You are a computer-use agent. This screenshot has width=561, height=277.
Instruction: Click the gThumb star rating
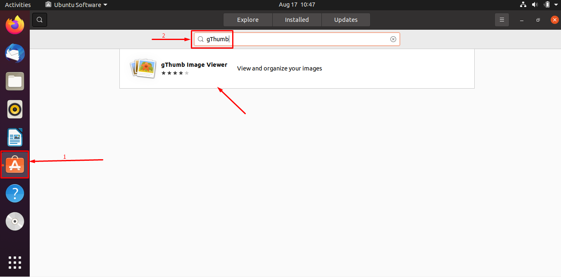(175, 73)
